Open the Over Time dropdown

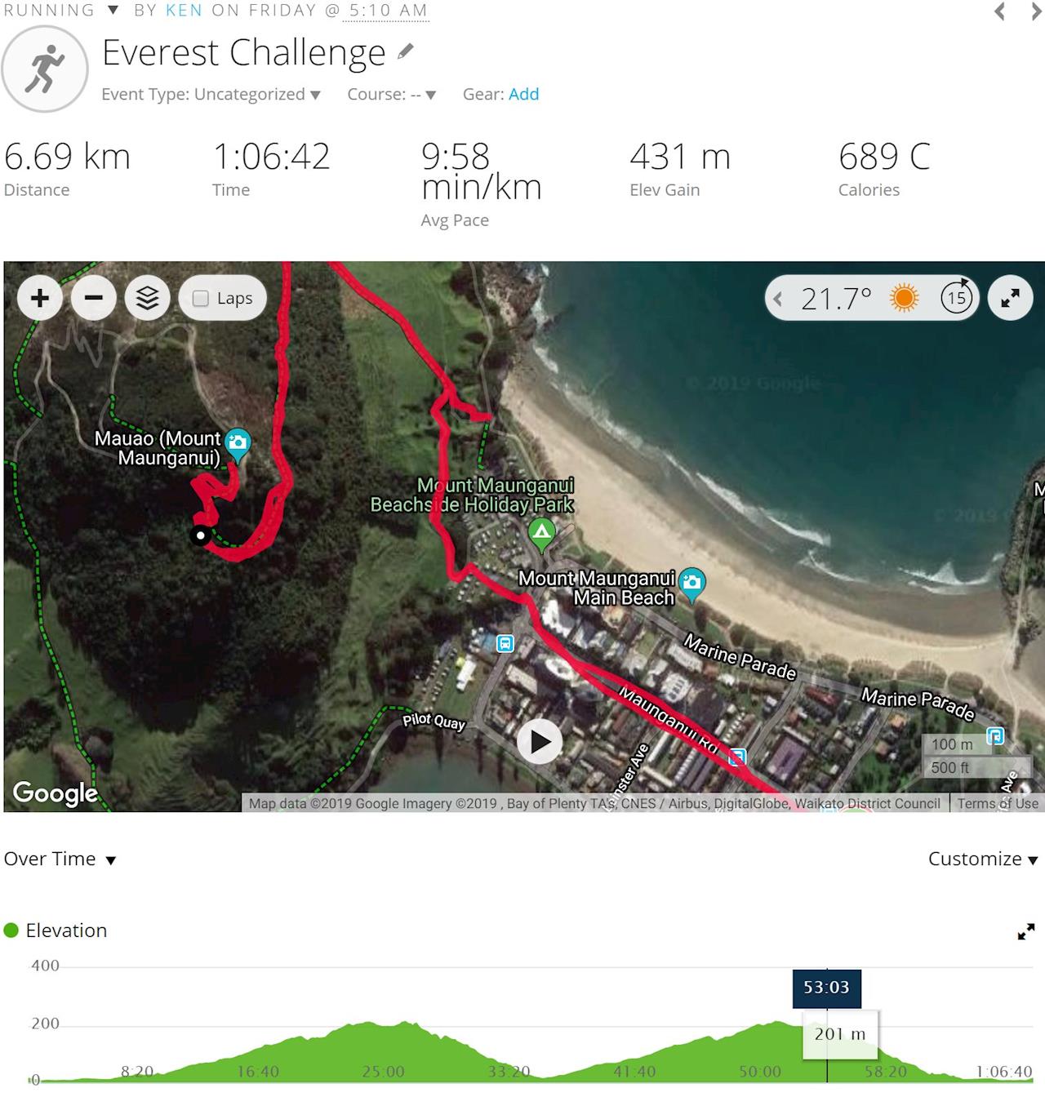tap(60, 859)
